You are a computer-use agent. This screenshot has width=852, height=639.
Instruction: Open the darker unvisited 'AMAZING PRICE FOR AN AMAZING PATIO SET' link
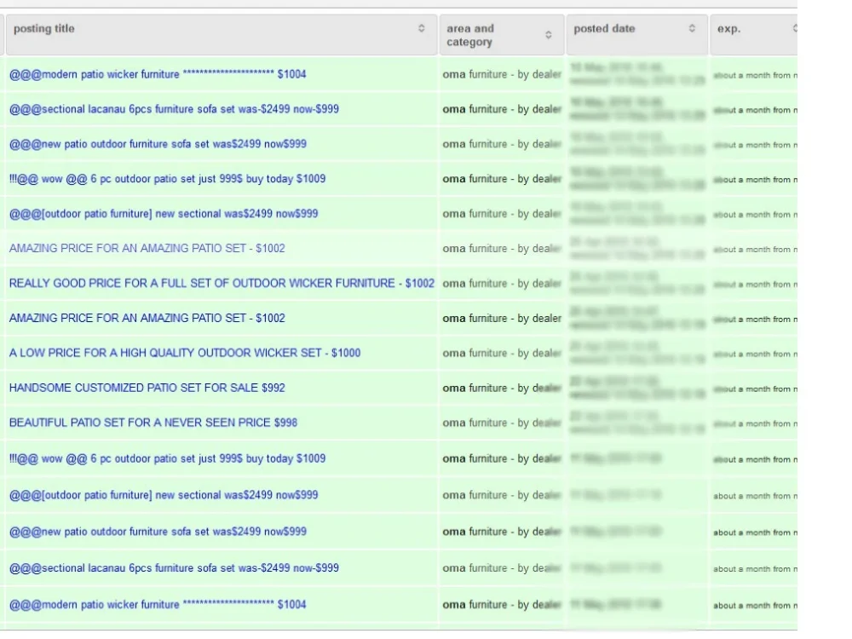click(x=147, y=318)
